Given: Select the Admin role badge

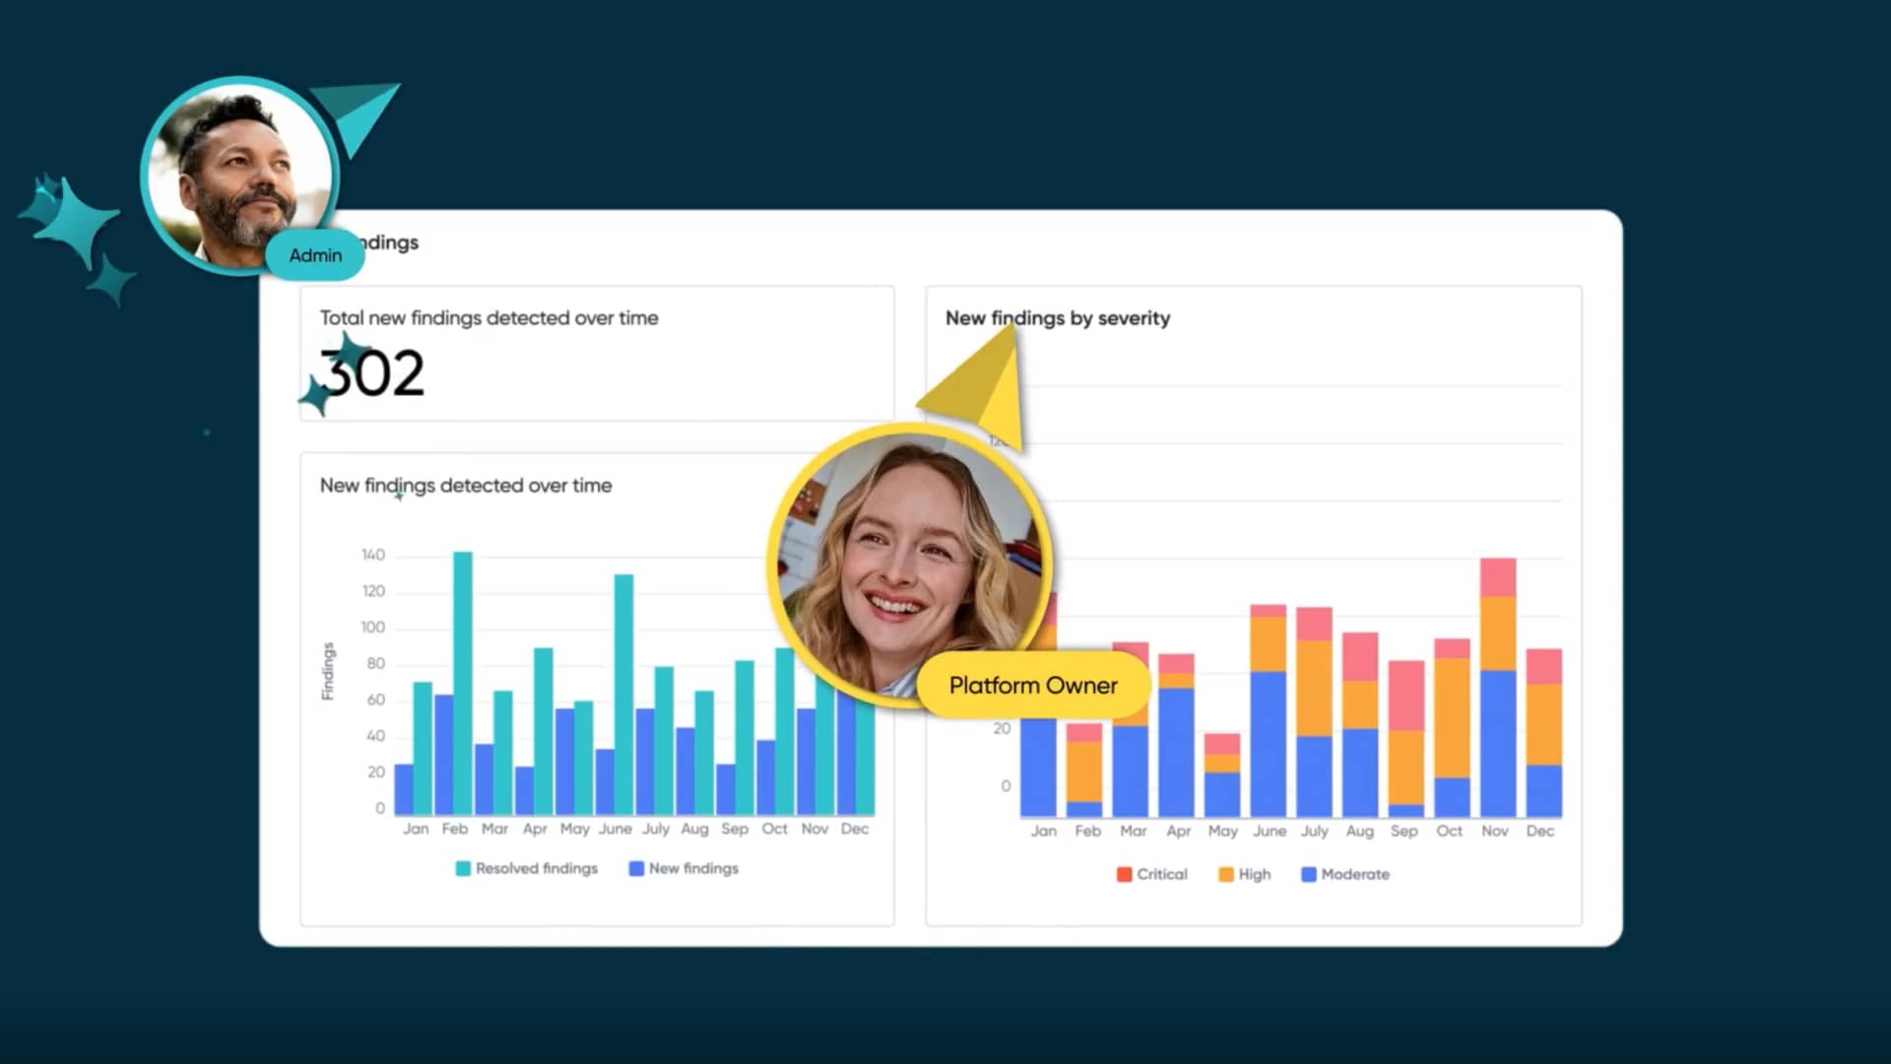Looking at the screenshot, I should 315,255.
